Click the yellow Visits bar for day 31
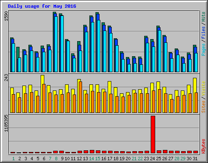This screenshot has height=163, width=208. click(x=195, y=95)
